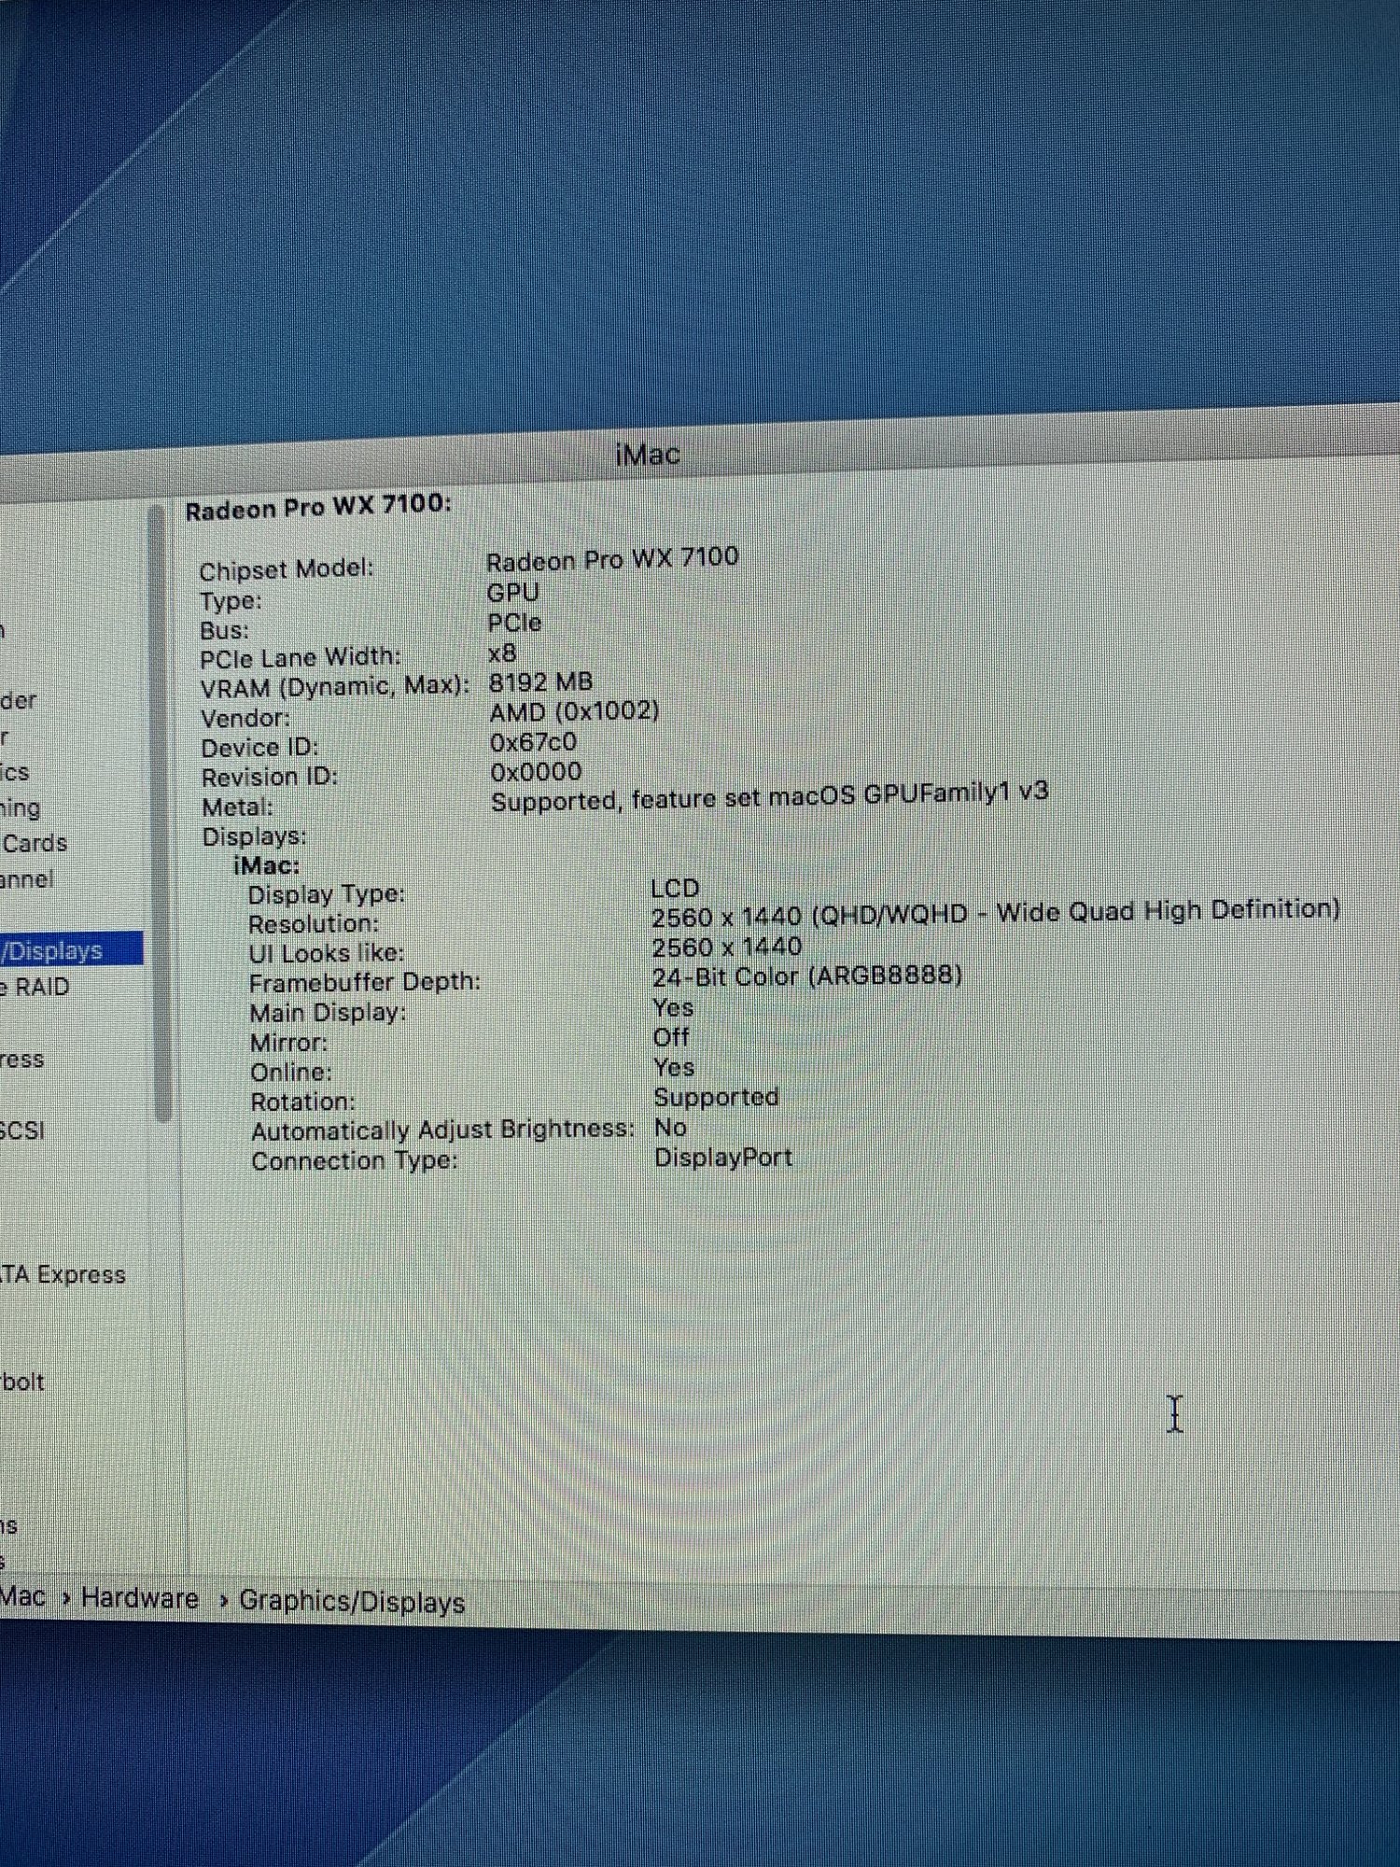The width and height of the screenshot is (1400, 1867).
Task: Click the Type value GPU
Action: click(512, 593)
